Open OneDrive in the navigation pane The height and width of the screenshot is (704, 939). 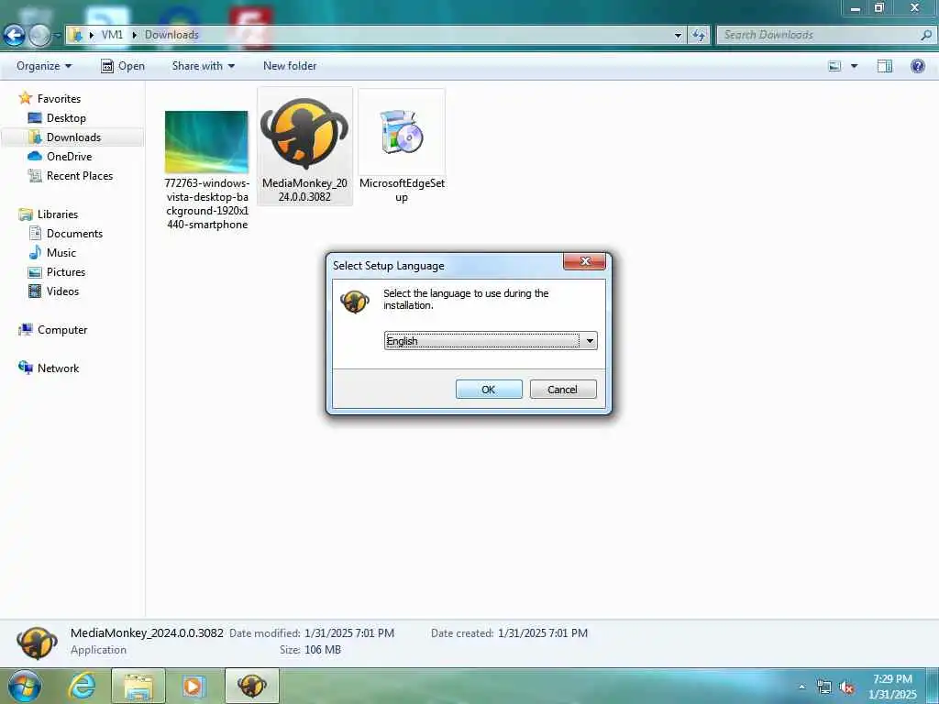coord(70,156)
